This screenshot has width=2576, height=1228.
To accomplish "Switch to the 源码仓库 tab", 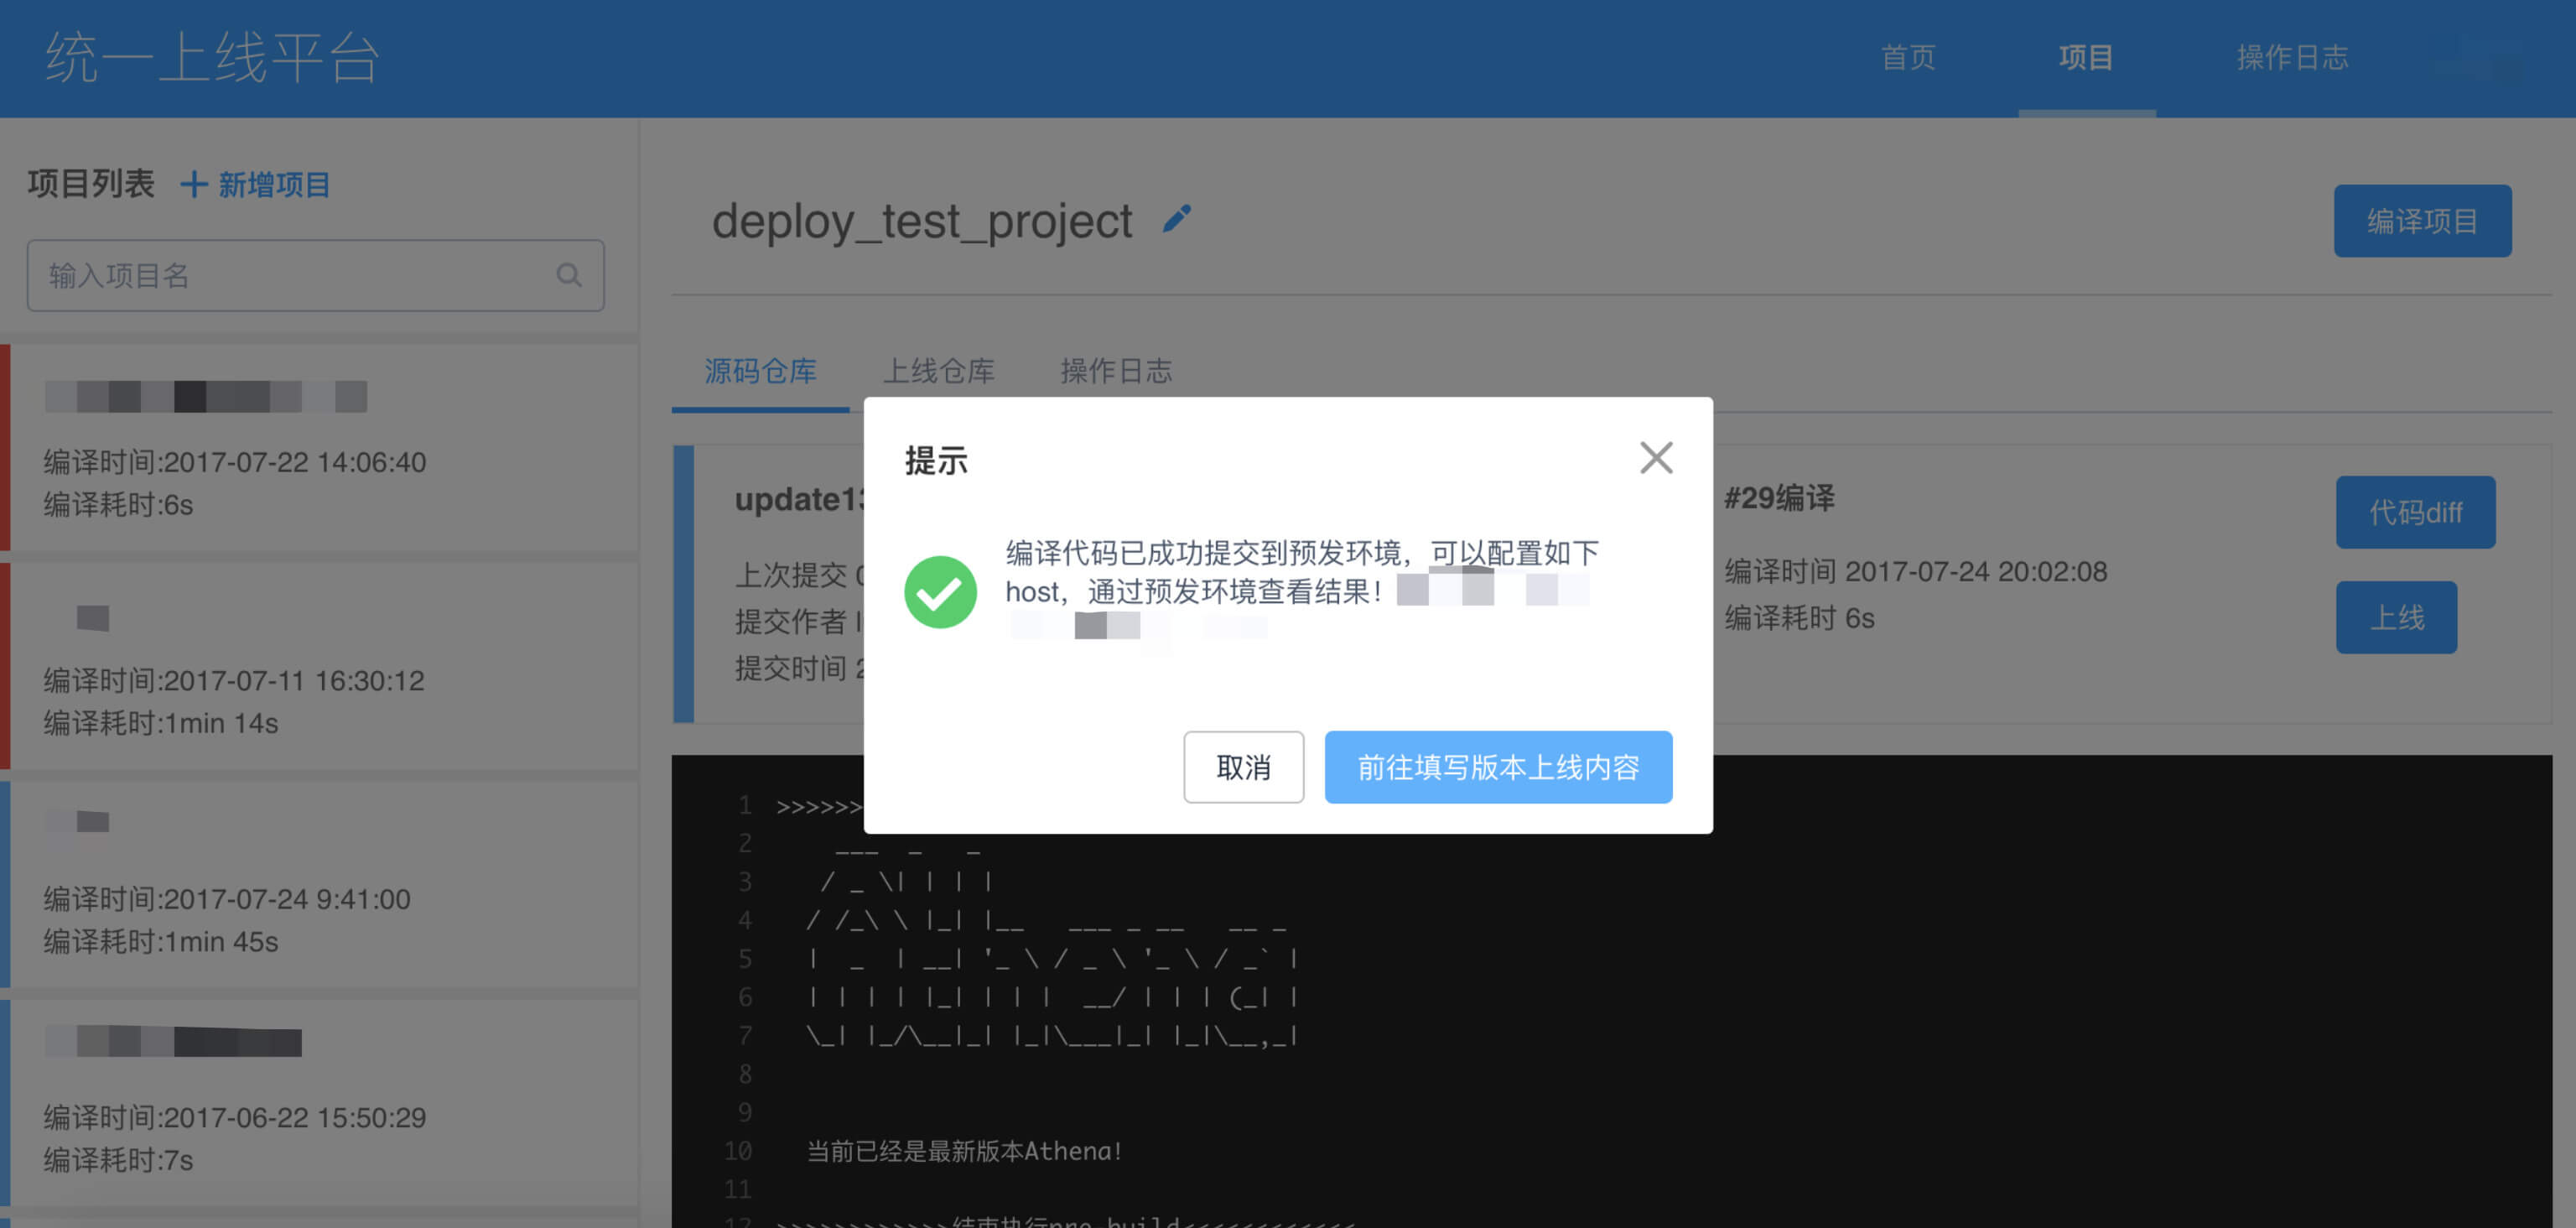I will [x=760, y=371].
